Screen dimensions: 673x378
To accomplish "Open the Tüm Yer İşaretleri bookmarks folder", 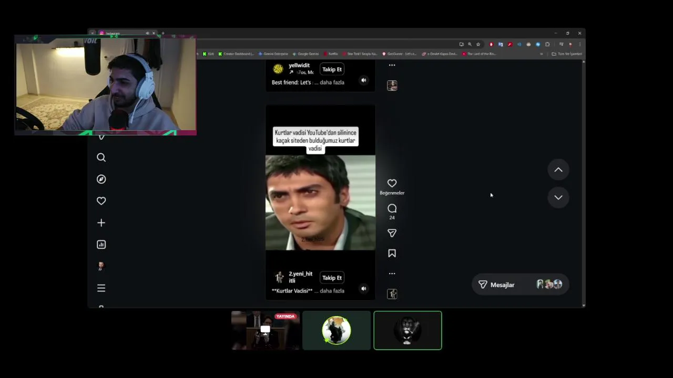I will [567, 54].
